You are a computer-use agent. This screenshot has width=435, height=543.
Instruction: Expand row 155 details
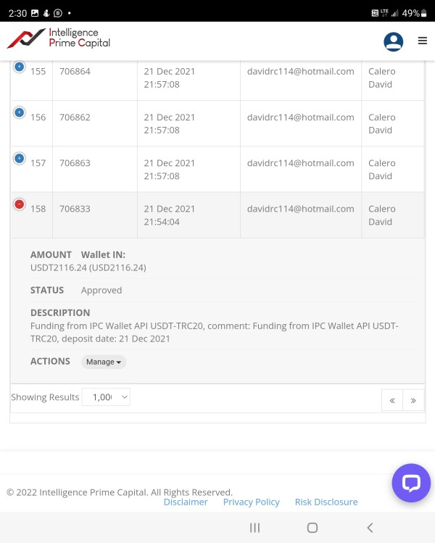point(20,67)
